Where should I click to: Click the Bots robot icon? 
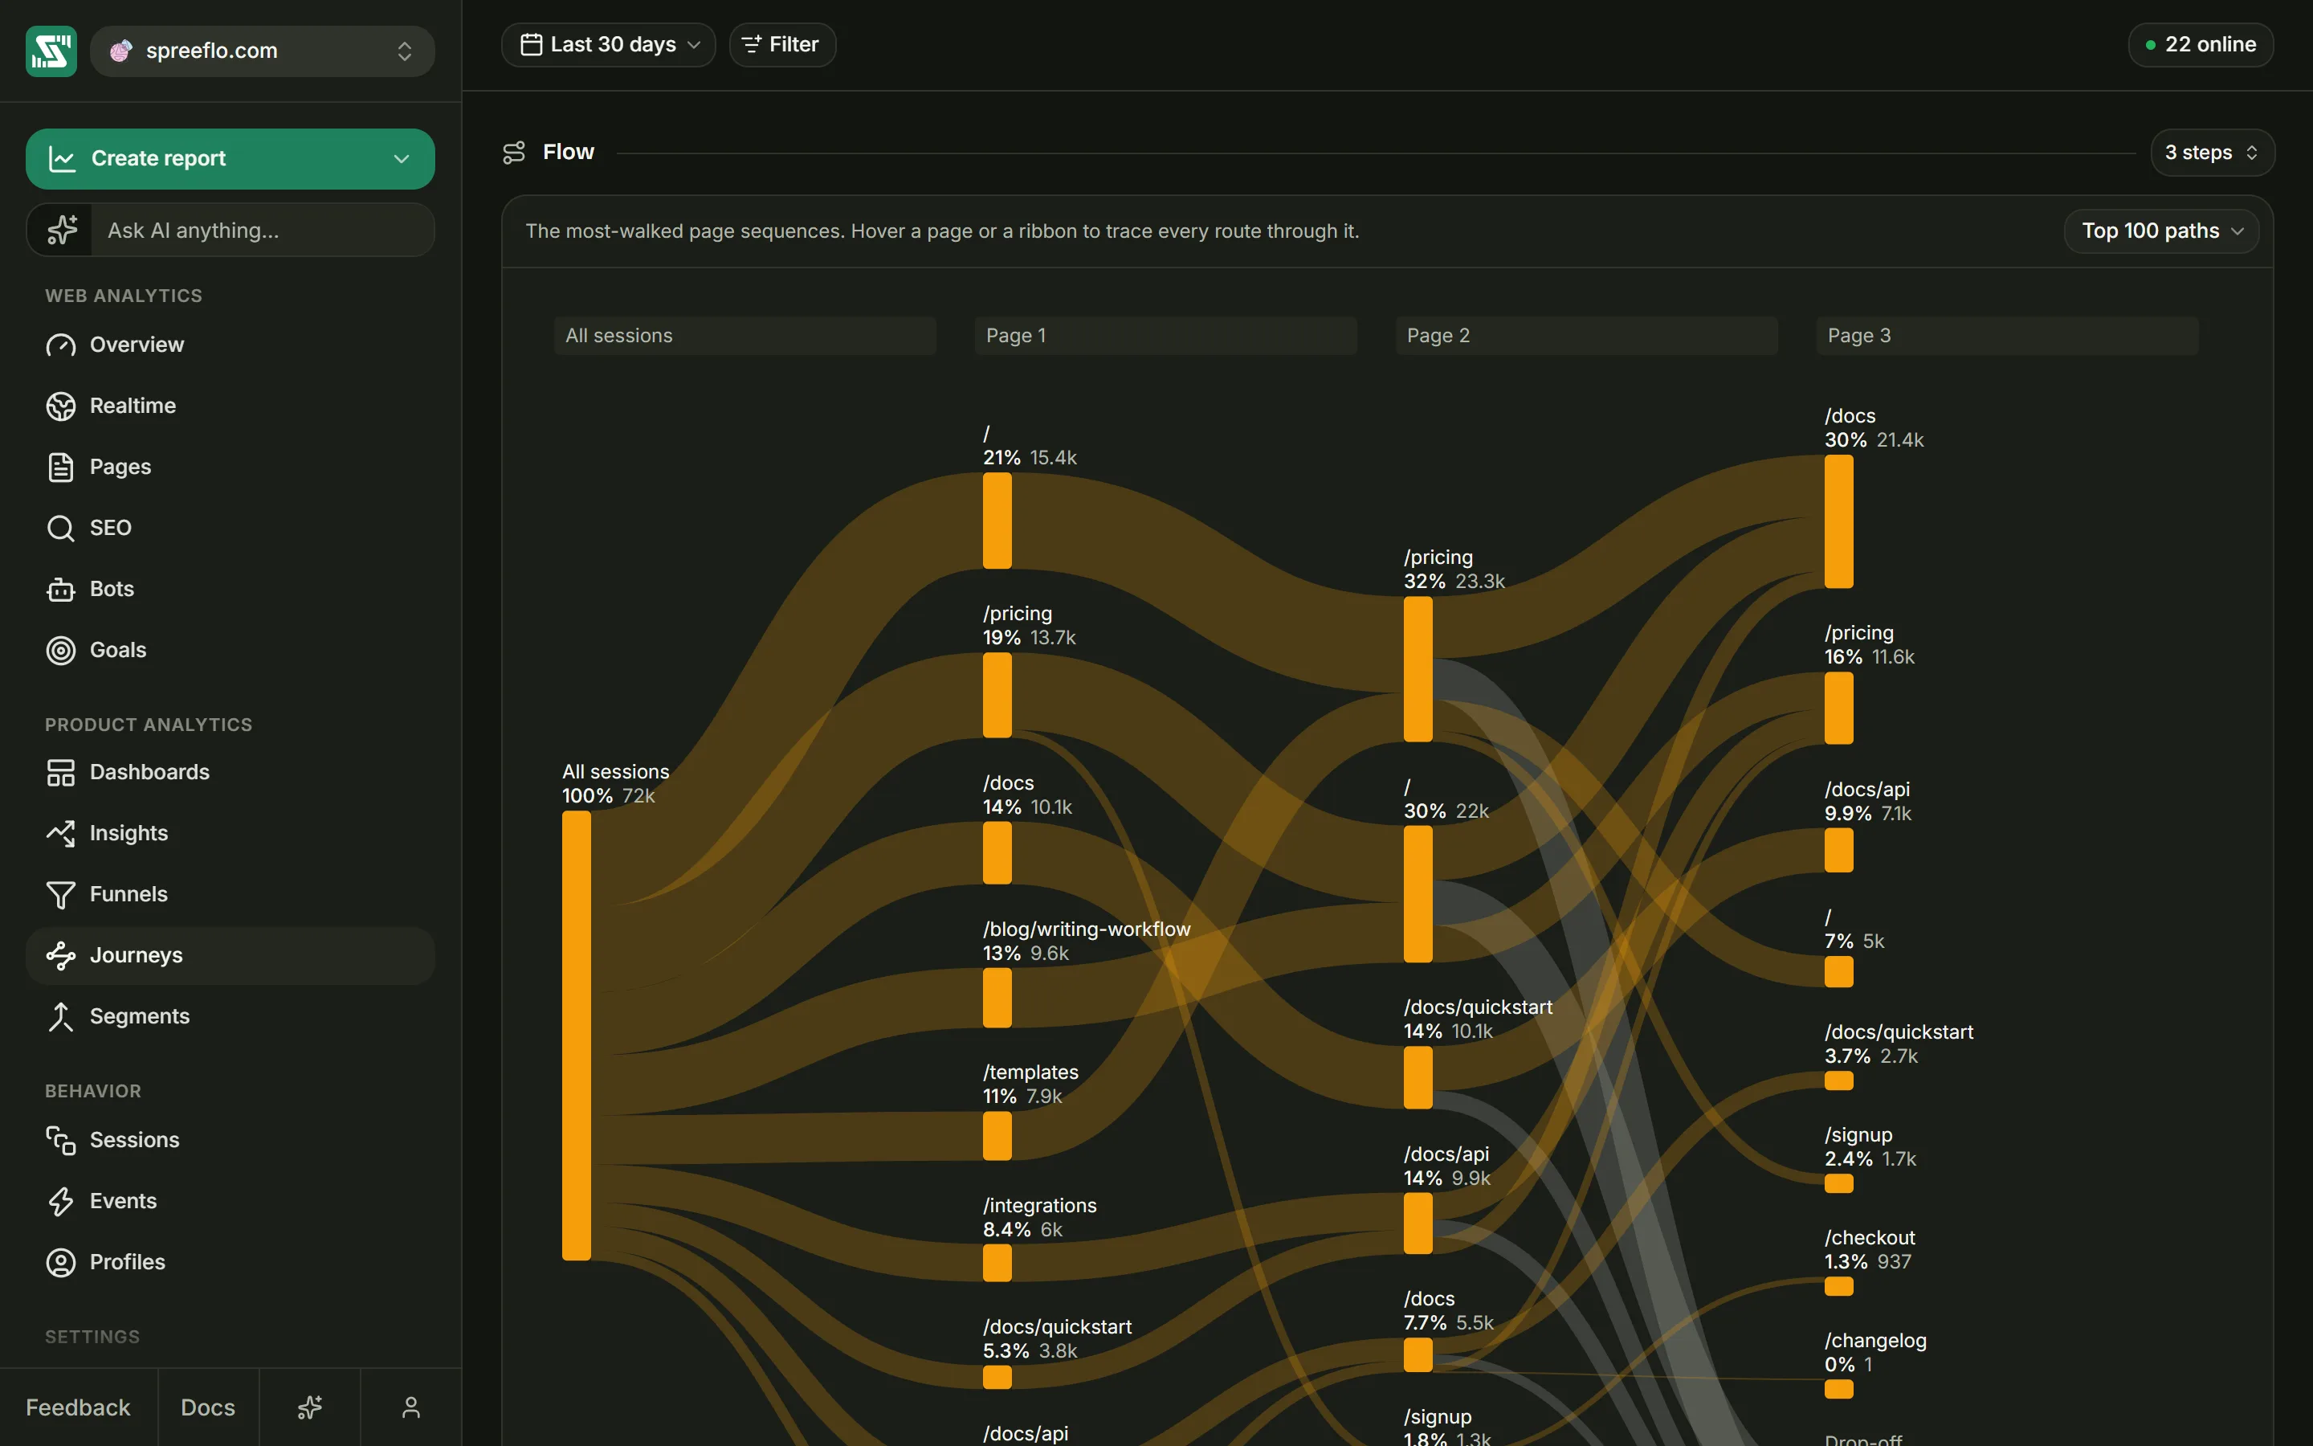coord(60,589)
